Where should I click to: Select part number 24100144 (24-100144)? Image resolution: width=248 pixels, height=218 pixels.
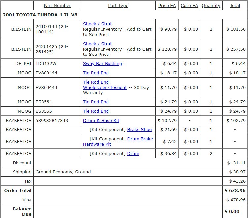[x=52, y=29]
